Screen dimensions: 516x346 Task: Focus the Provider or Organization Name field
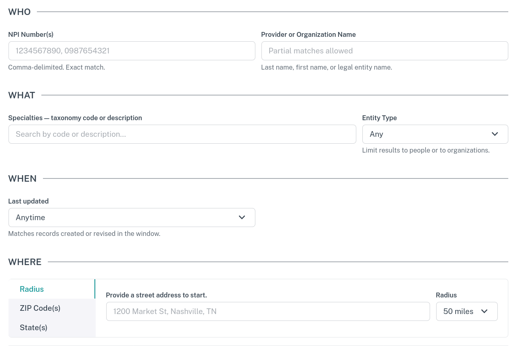pyautogui.click(x=385, y=51)
